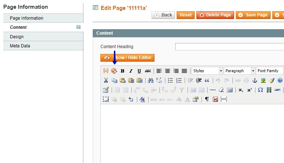Focus the Content Heading input field
The height and width of the screenshot is (163, 284).
coord(230,47)
